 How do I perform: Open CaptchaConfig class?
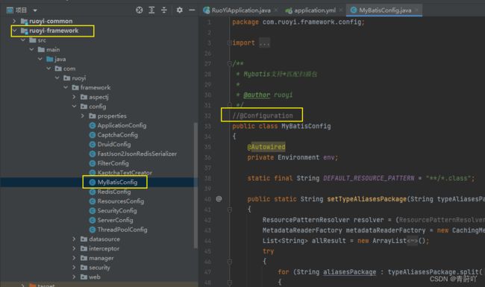[118, 135]
